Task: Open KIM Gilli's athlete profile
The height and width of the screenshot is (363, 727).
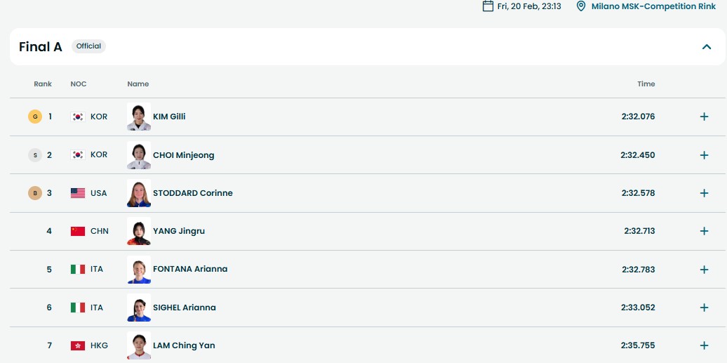Action: point(169,117)
